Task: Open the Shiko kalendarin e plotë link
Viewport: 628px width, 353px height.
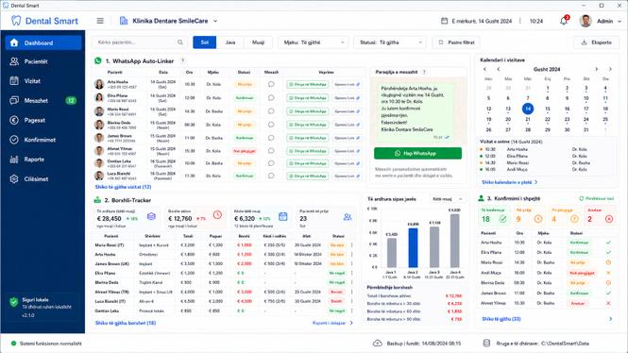Action: tap(509, 182)
